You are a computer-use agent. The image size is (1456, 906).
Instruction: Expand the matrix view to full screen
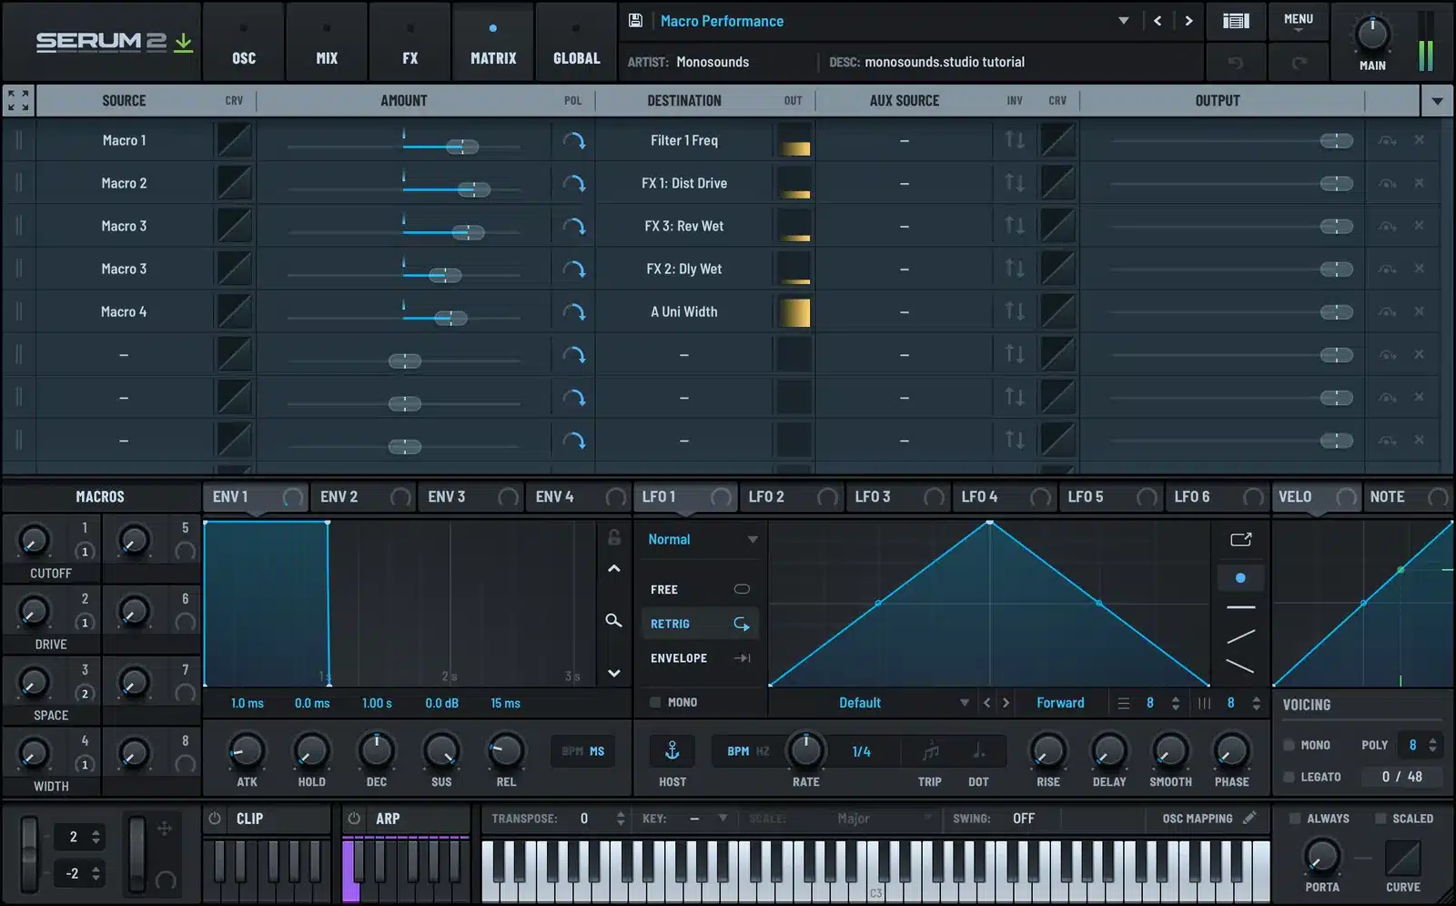(x=18, y=100)
